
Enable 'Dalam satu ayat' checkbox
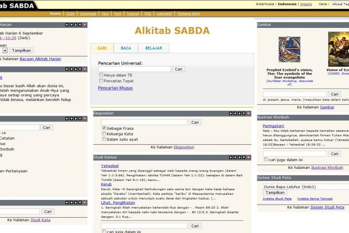coord(104,139)
